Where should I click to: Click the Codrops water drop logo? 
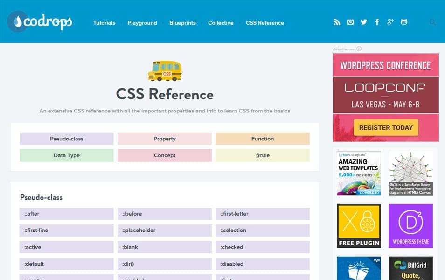click(x=17, y=22)
